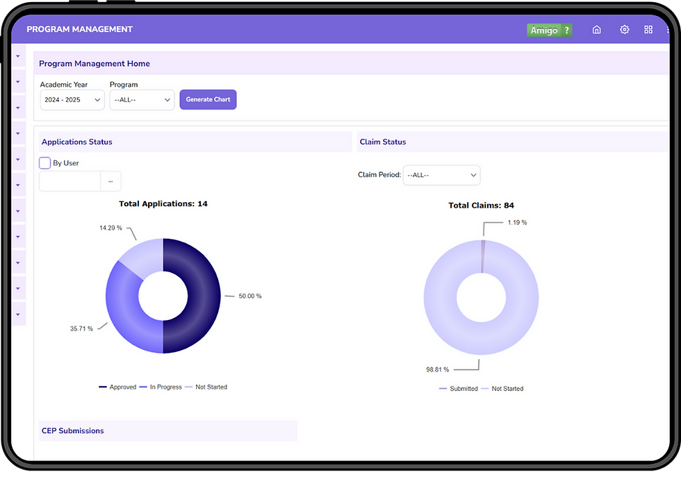
Task: Open the Academic Year dropdown
Action: (72, 100)
